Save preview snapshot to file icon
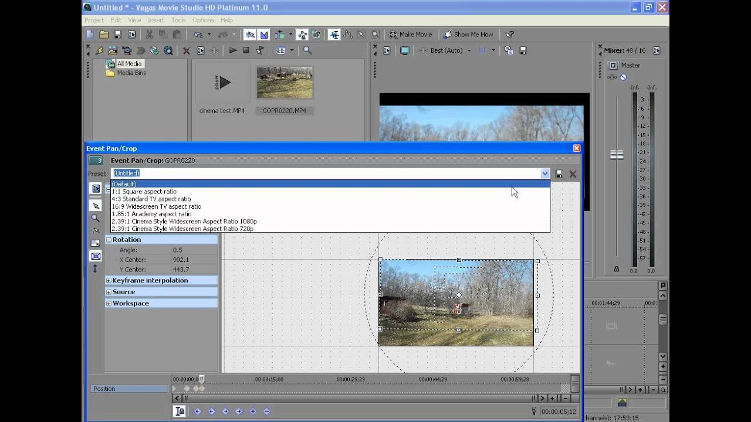The image size is (751, 422). coord(523,51)
